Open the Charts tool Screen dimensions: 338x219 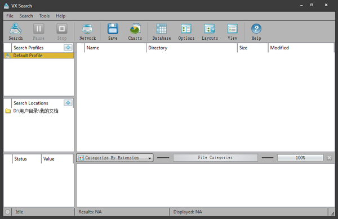coord(135,31)
